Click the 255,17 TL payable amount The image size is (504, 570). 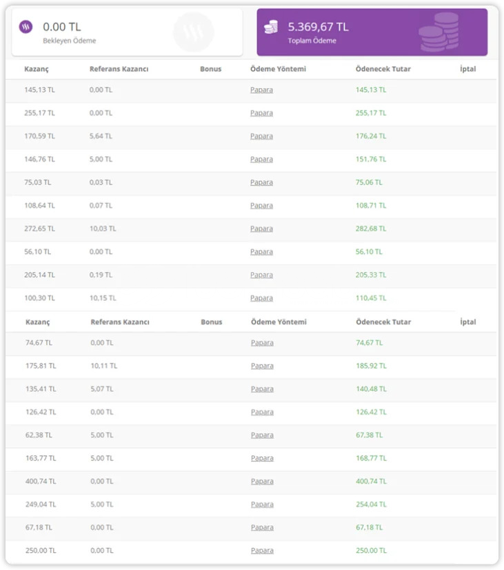(371, 113)
